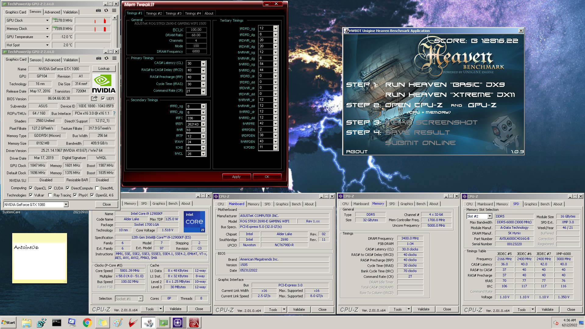The image size is (585, 329).
Task: Toggle the DirectCompute checkbox
Action: click(x=68, y=188)
